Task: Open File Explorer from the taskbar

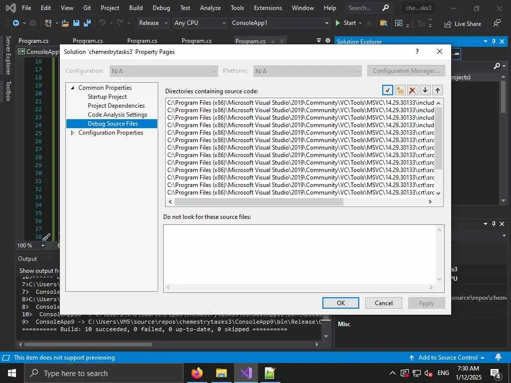Action: (x=221, y=373)
